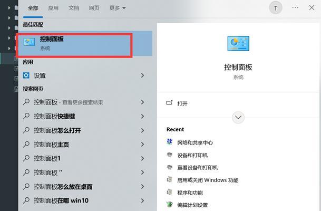Image resolution: width=321 pixels, height=211 pixels.
Task: Click the 设置 gear icon
Action: 26,75
